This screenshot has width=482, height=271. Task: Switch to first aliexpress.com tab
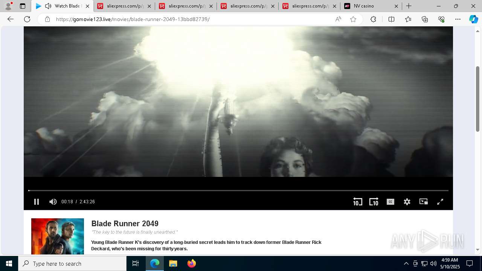pos(124,6)
